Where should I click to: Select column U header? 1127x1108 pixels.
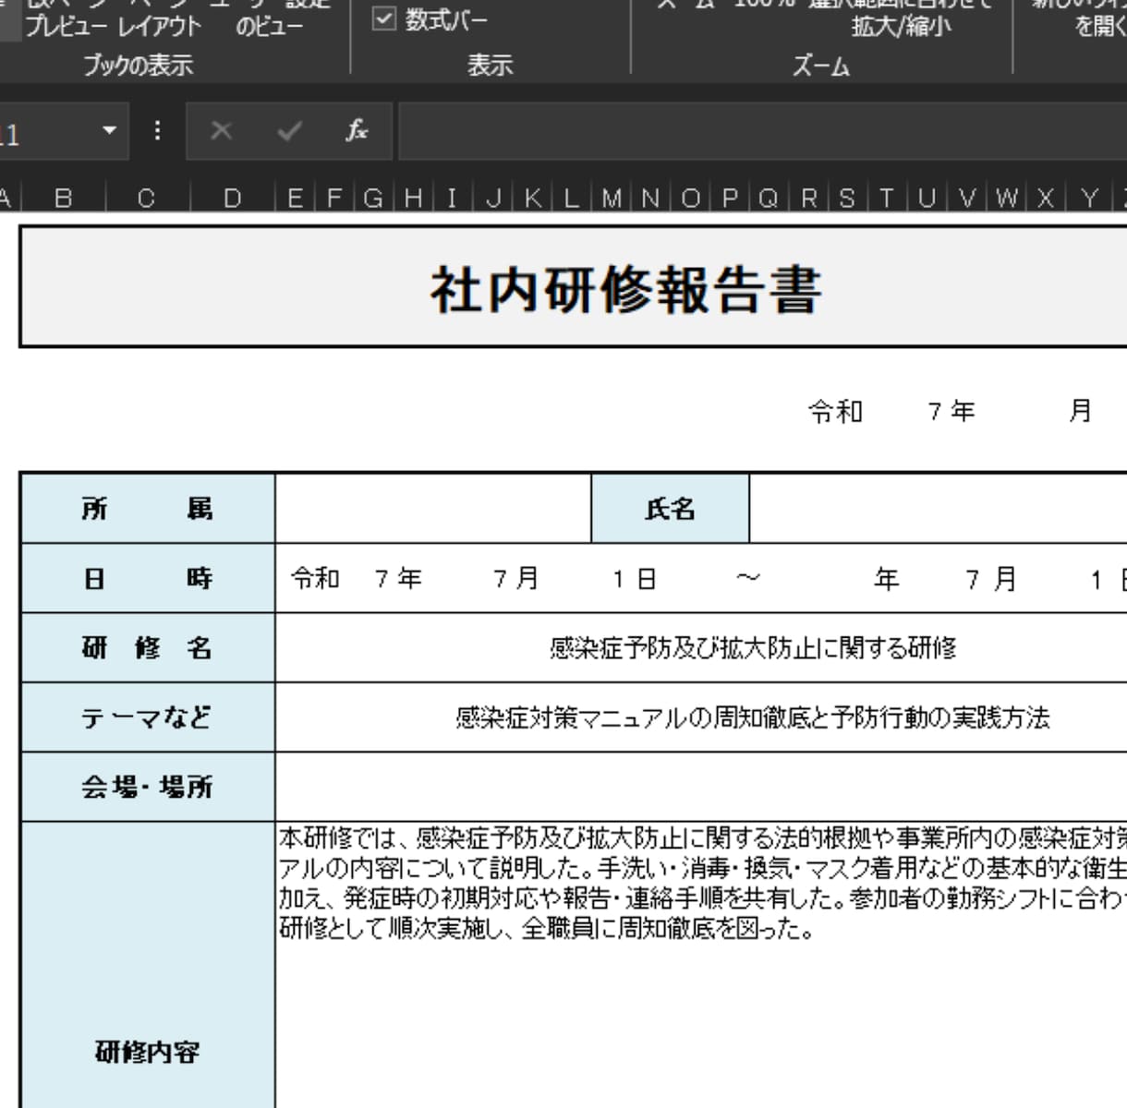[x=927, y=198]
